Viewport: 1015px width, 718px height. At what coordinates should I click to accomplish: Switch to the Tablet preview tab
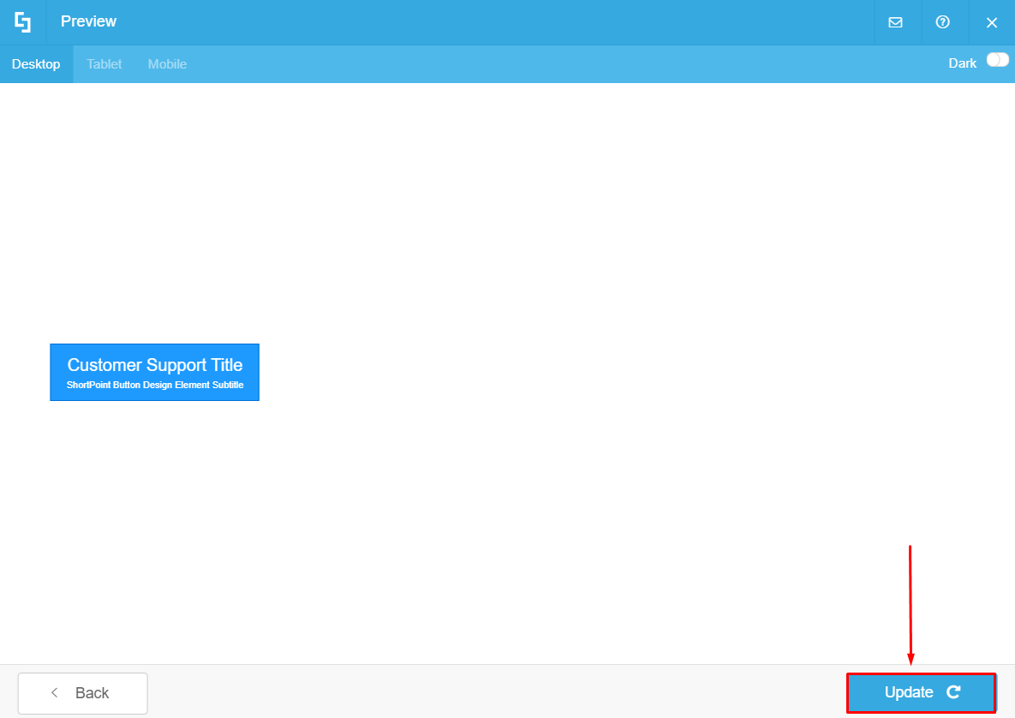[x=104, y=63]
